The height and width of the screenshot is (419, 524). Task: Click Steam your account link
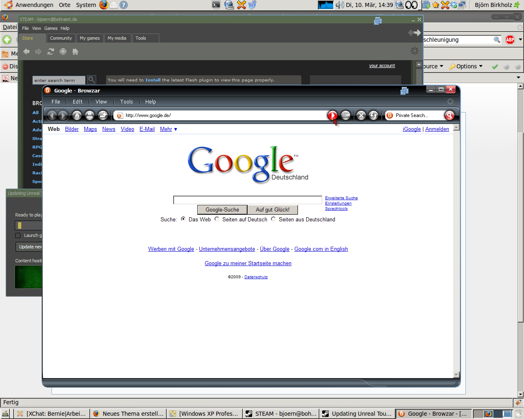point(382,65)
